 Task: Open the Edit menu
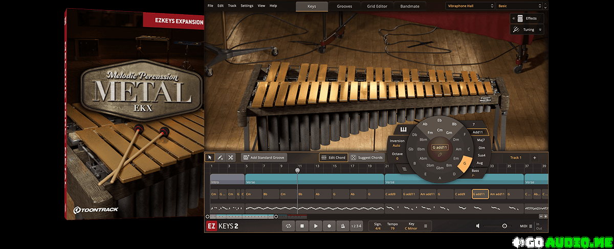tap(221, 6)
